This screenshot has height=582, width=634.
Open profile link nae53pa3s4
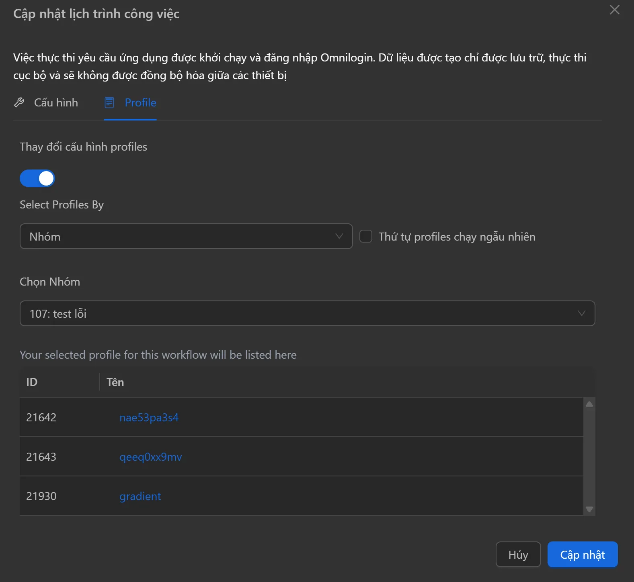pos(149,417)
